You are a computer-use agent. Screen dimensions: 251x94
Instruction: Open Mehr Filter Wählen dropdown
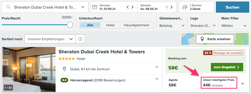point(234,26)
